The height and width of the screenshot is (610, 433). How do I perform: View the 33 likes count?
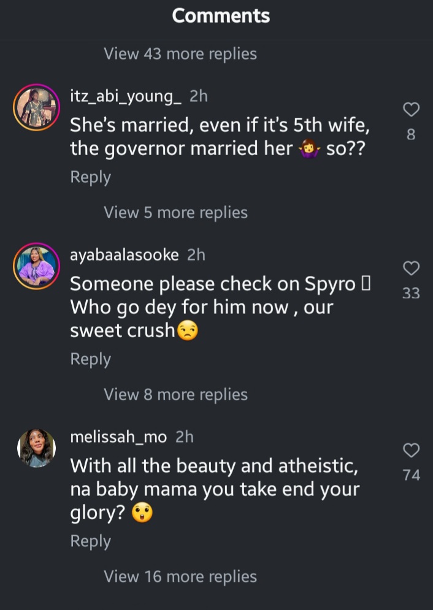click(411, 294)
